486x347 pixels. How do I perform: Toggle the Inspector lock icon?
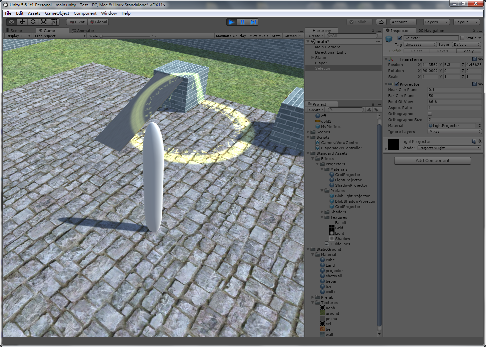click(474, 31)
